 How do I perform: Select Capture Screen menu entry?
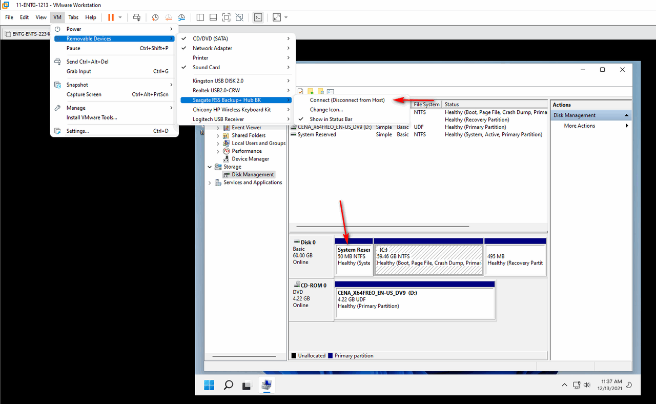tap(114, 94)
